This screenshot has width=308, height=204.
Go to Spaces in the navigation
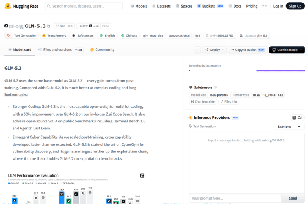(x=184, y=6)
